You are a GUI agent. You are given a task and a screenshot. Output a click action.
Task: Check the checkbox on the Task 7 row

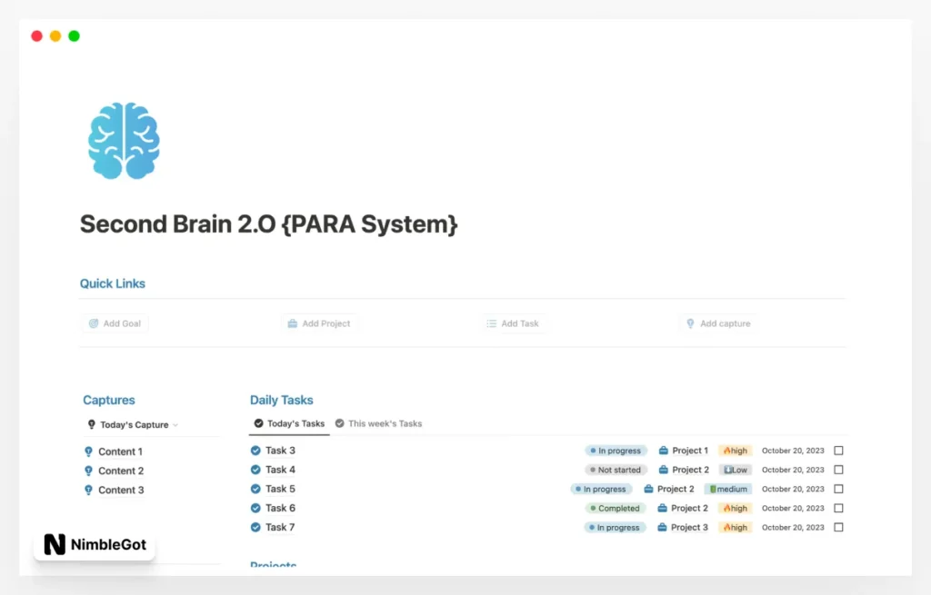[838, 527]
